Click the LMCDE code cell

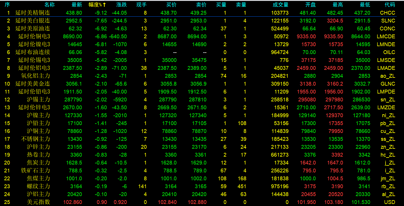pyautogui.click(x=386, y=37)
